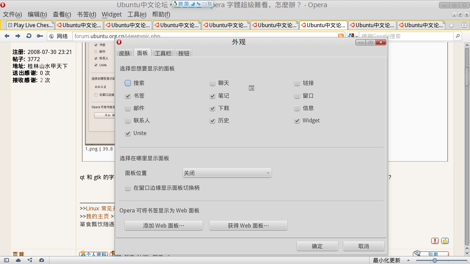
Task: Enable the 链接 panel checkbox
Action: 297,83
